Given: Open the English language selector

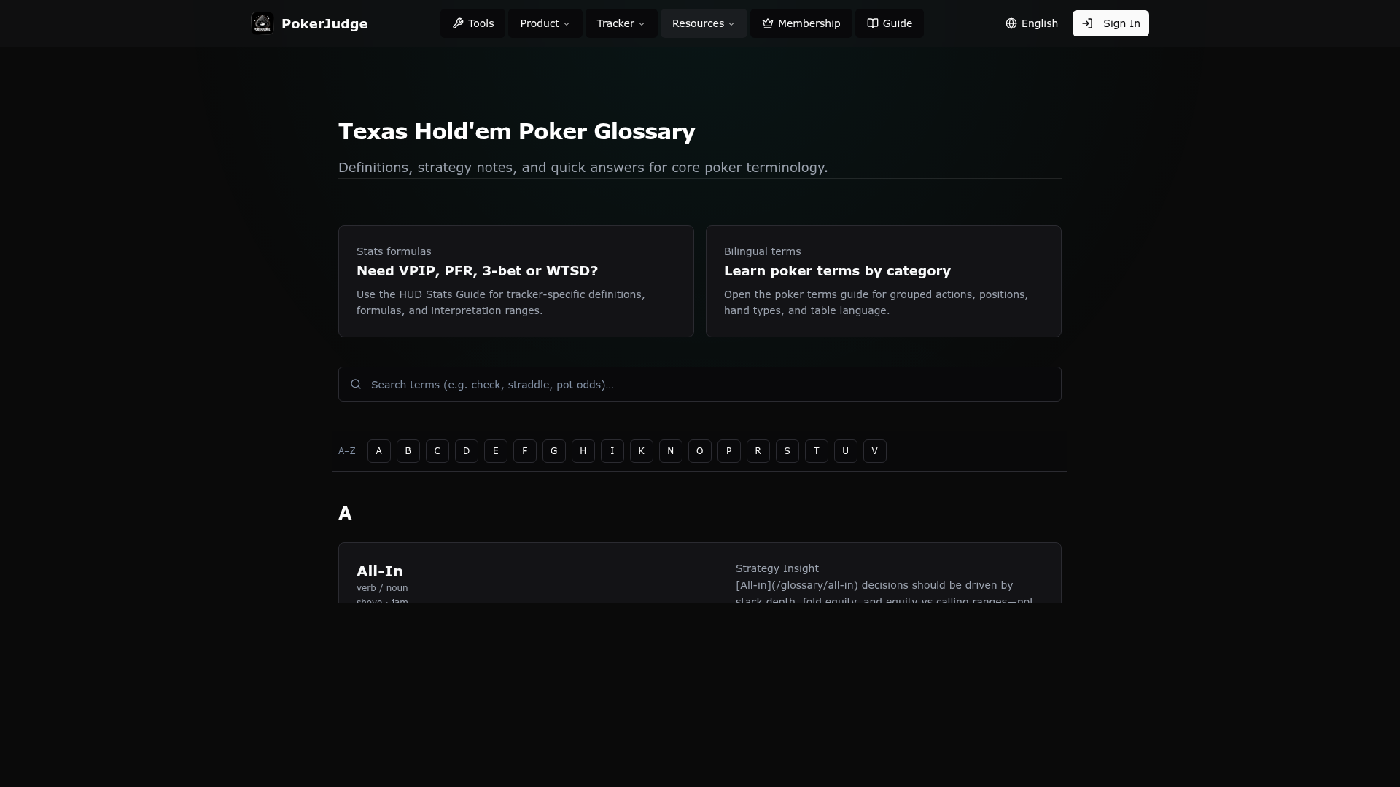Looking at the screenshot, I should (1032, 23).
